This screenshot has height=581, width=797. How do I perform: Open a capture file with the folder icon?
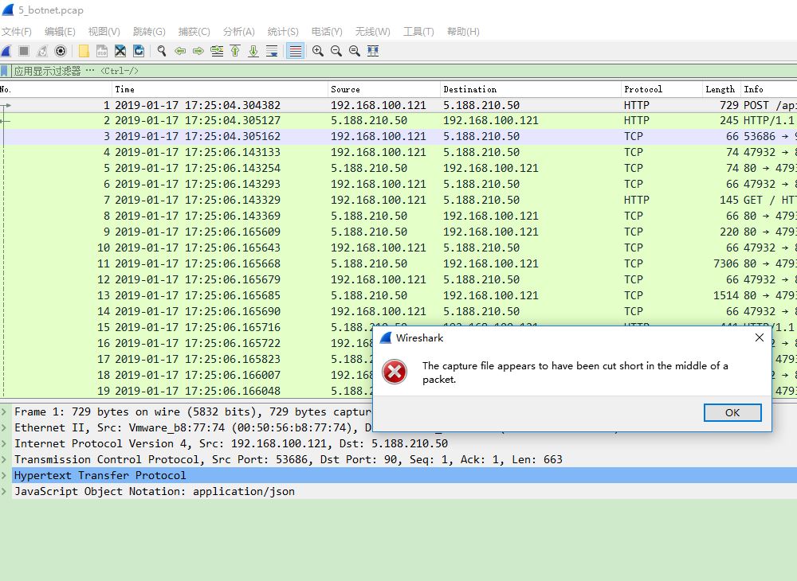(x=84, y=51)
